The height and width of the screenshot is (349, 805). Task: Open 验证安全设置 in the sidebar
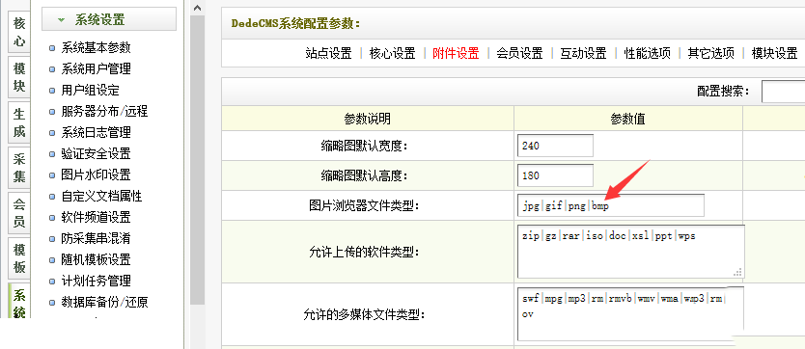point(96,153)
